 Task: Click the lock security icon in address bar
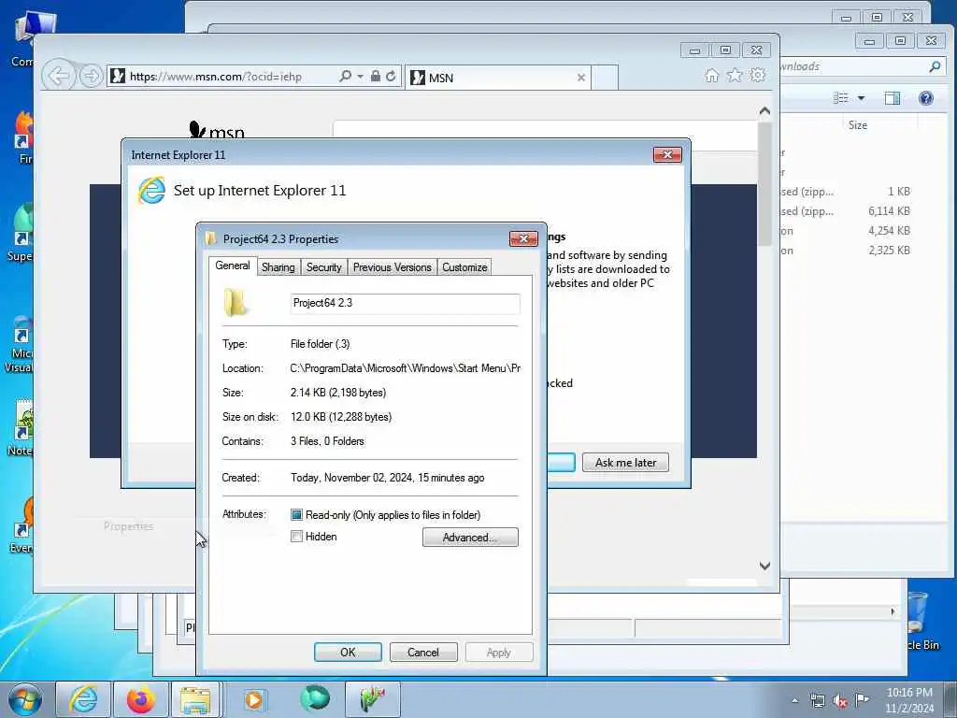[376, 77]
